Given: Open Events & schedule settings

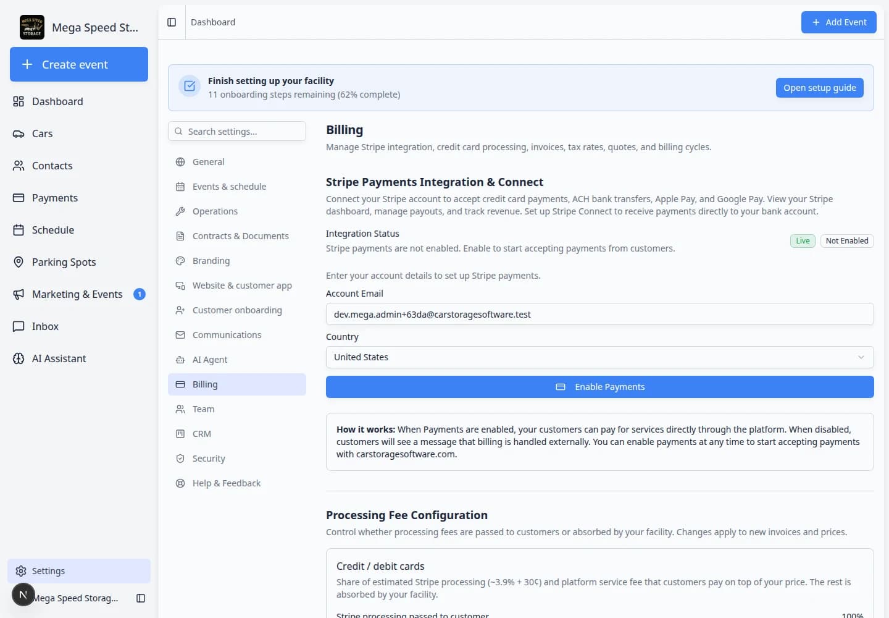Looking at the screenshot, I should coord(237,187).
